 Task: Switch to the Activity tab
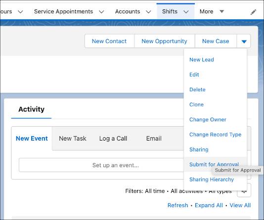point(31,110)
